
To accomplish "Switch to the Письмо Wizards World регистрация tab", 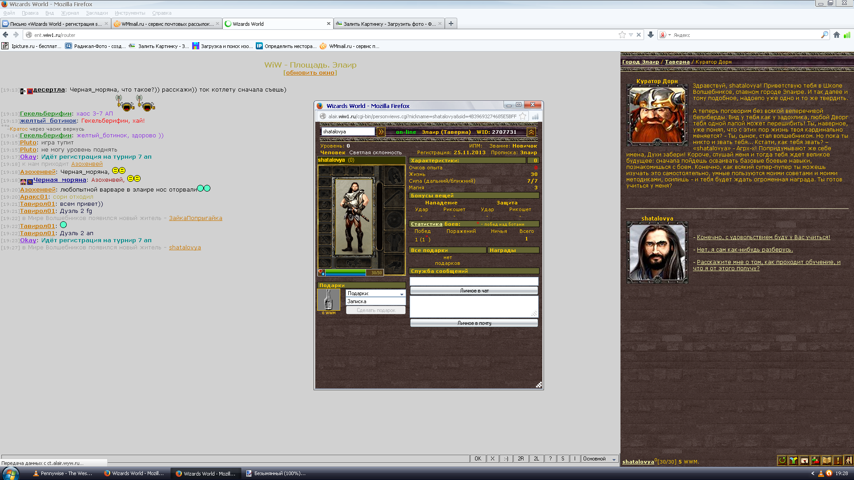I will (55, 24).
